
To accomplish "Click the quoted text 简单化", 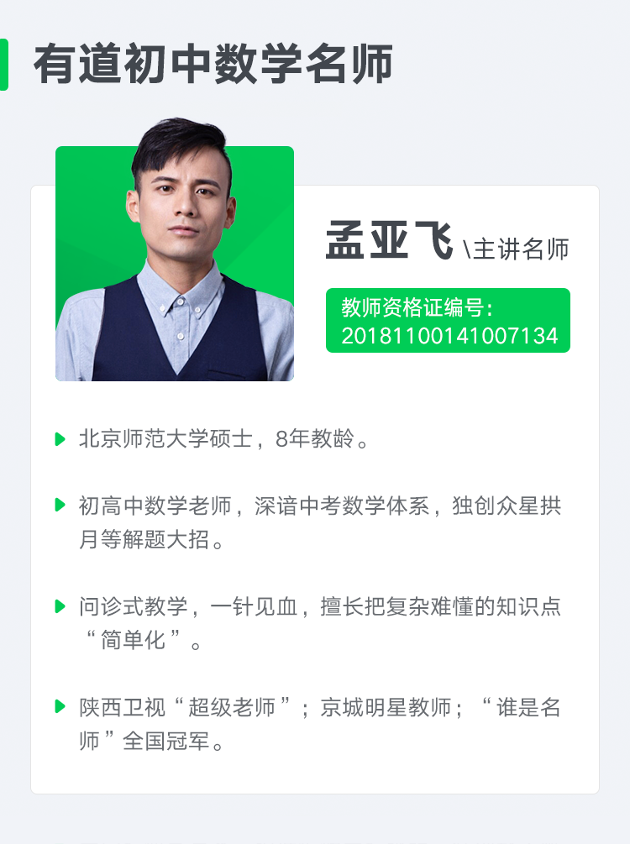I will pos(133,640).
